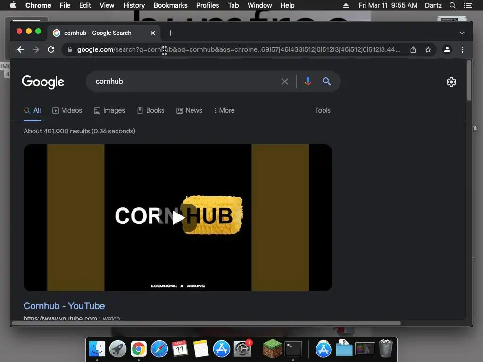Open the Bookmarks menu

(x=171, y=5)
